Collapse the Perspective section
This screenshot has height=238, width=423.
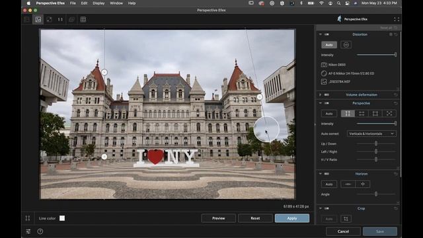click(x=320, y=103)
